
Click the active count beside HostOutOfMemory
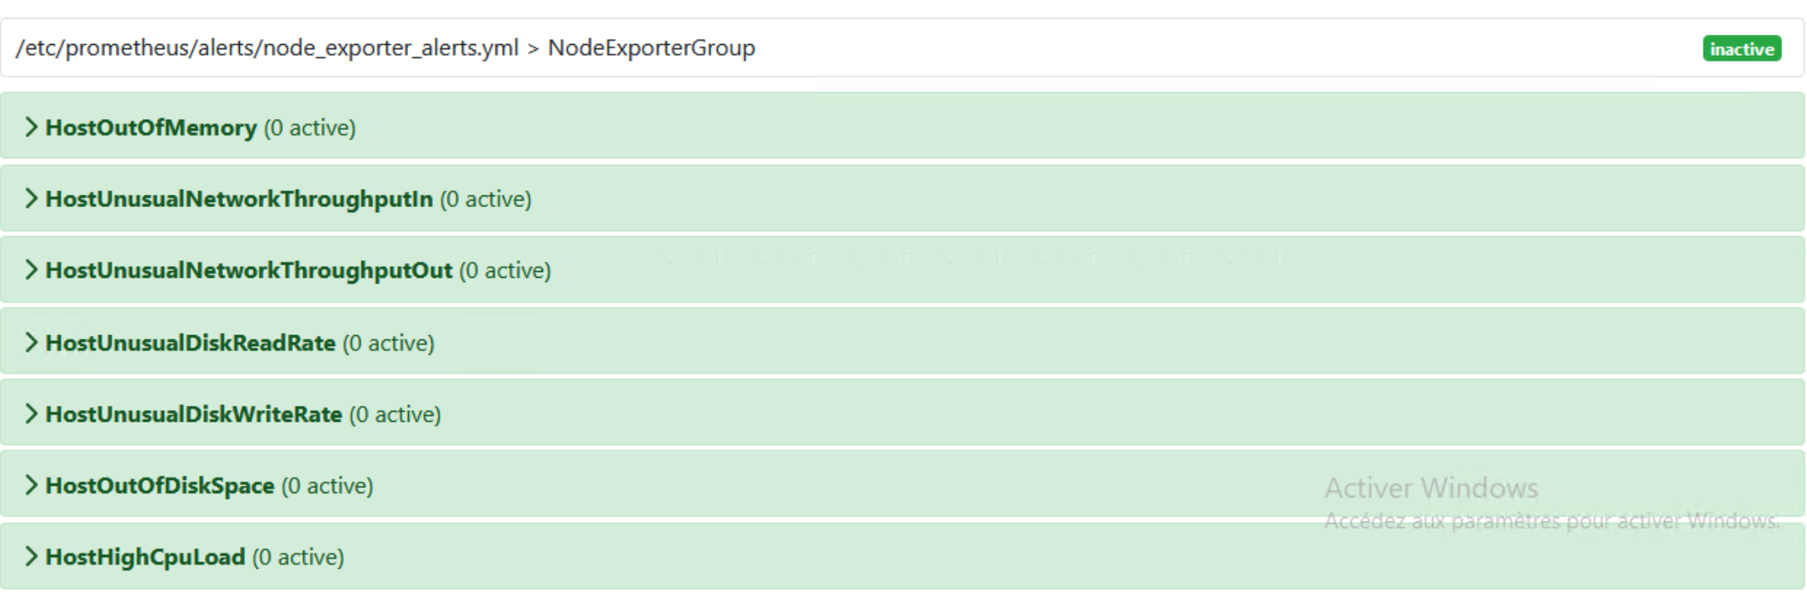click(x=310, y=128)
